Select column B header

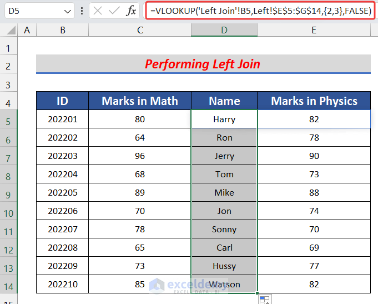coord(63,31)
